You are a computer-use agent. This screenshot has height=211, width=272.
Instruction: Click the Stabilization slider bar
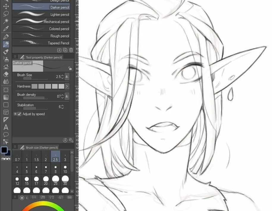[x=35, y=108]
